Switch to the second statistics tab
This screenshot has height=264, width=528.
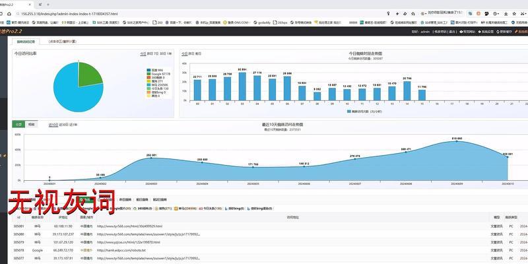62,42
